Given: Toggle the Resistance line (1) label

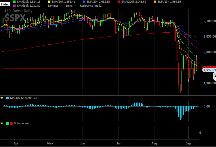Looking at the screenshot, I should pos(91,6).
